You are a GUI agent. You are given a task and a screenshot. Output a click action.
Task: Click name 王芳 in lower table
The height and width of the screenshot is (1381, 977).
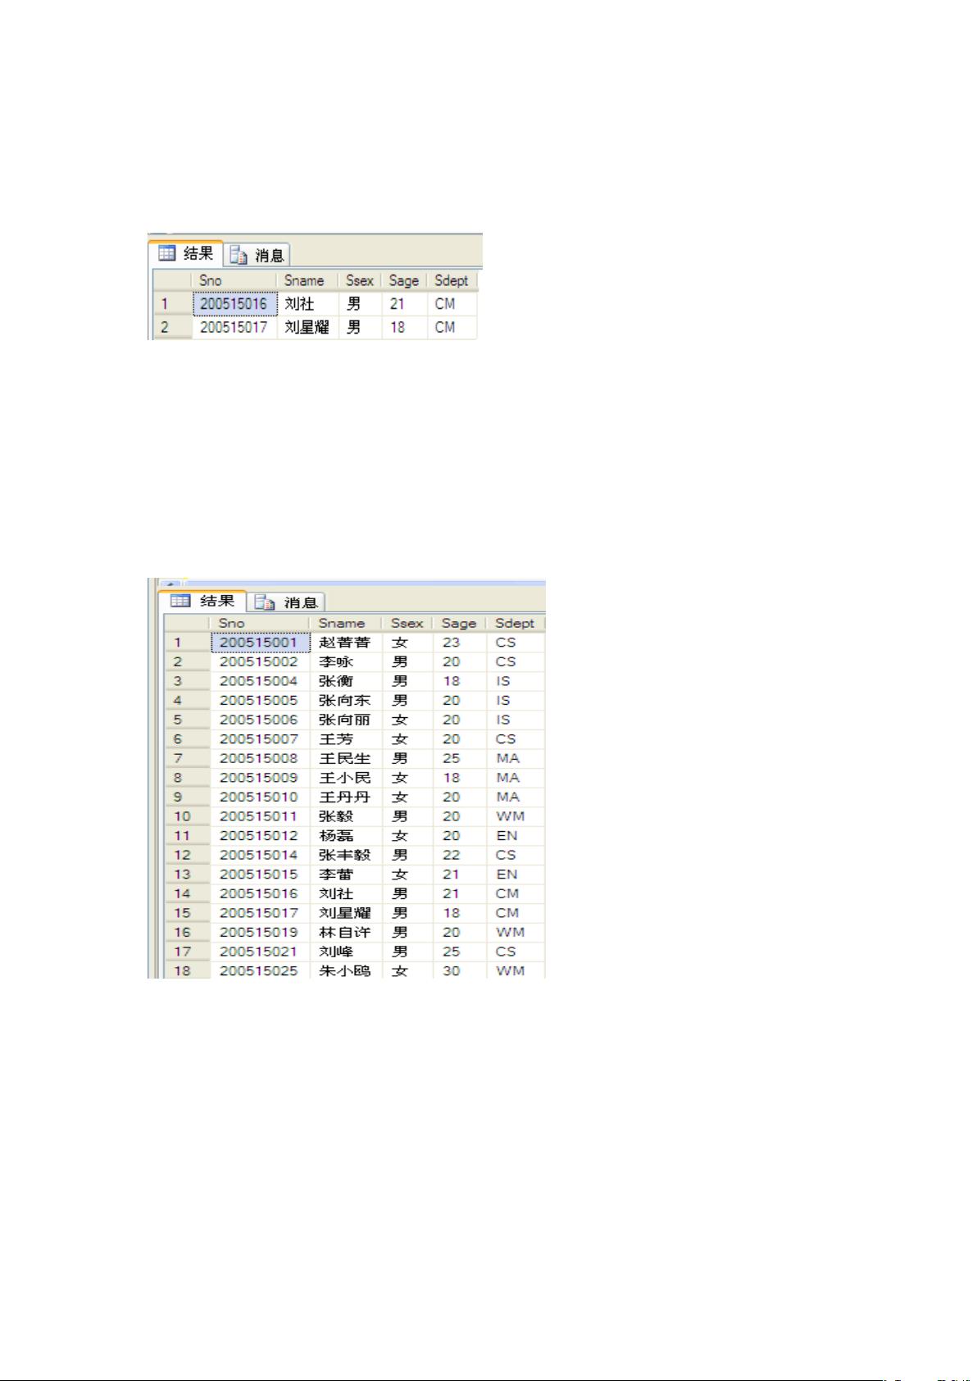tap(336, 739)
